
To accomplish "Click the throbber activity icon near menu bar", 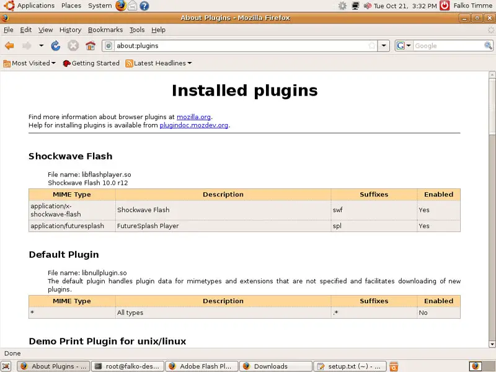I will tap(490, 30).
